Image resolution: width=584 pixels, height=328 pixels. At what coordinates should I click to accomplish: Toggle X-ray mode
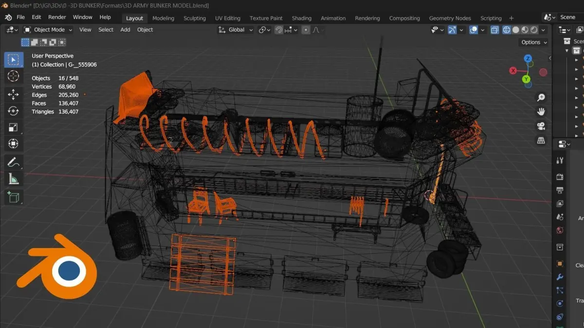point(495,30)
